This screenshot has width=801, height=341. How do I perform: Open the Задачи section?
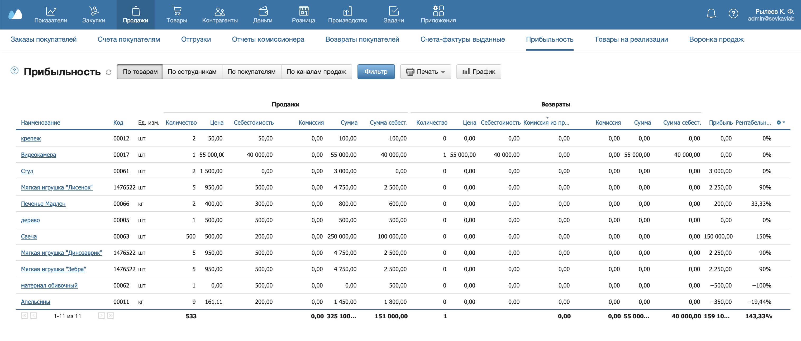pos(393,15)
